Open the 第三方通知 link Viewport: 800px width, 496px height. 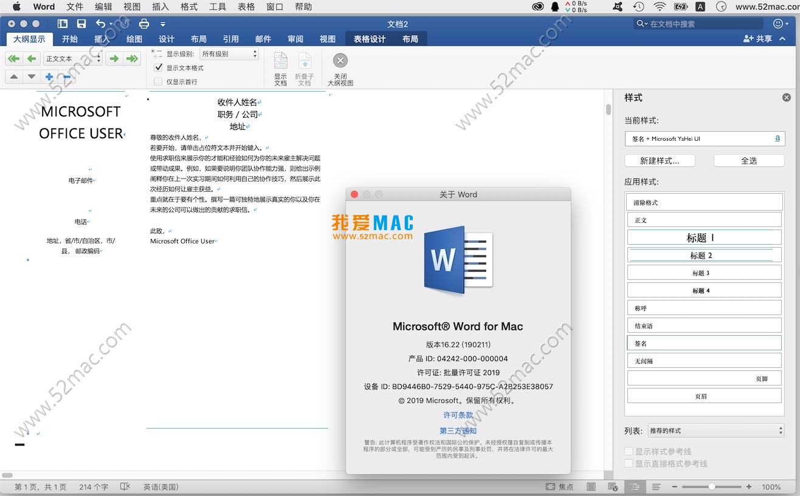pos(458,430)
